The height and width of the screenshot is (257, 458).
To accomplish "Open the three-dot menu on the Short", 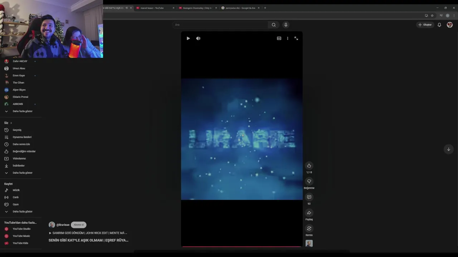I will coord(287,38).
